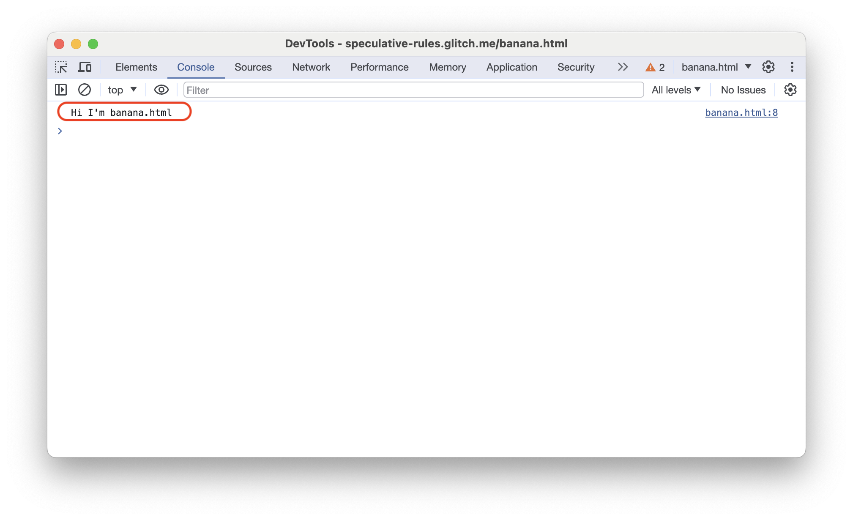Select the Network tab
Screen dimensions: 853x520
coord(312,67)
